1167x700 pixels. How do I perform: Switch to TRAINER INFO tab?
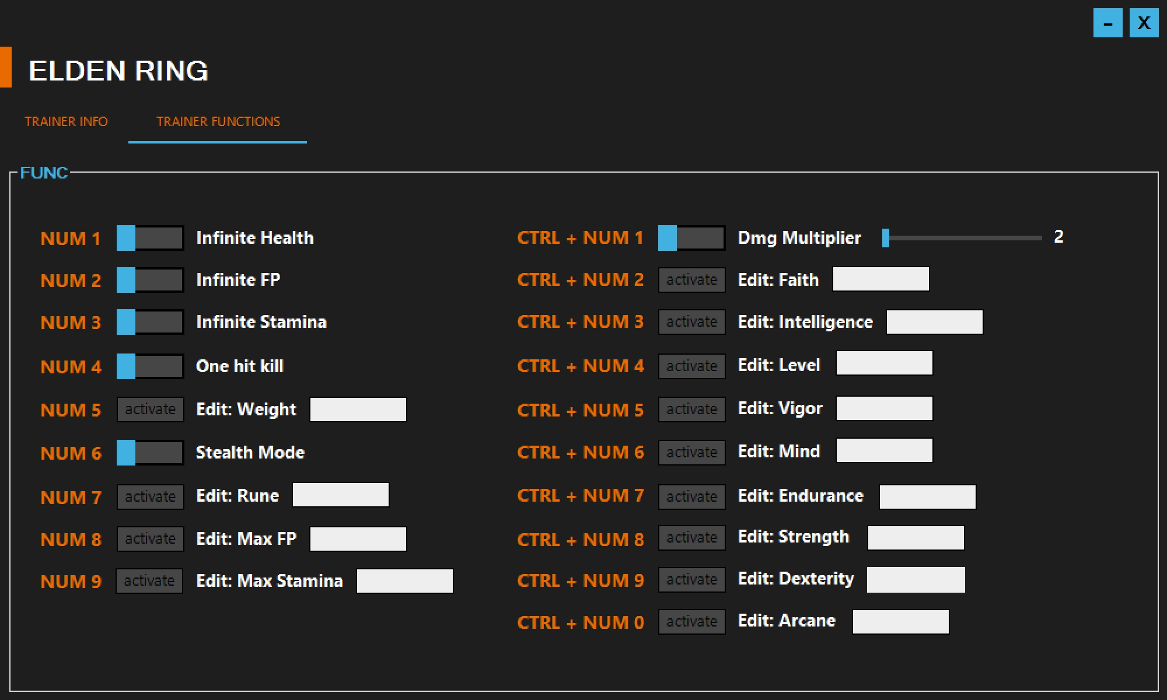coord(66,121)
